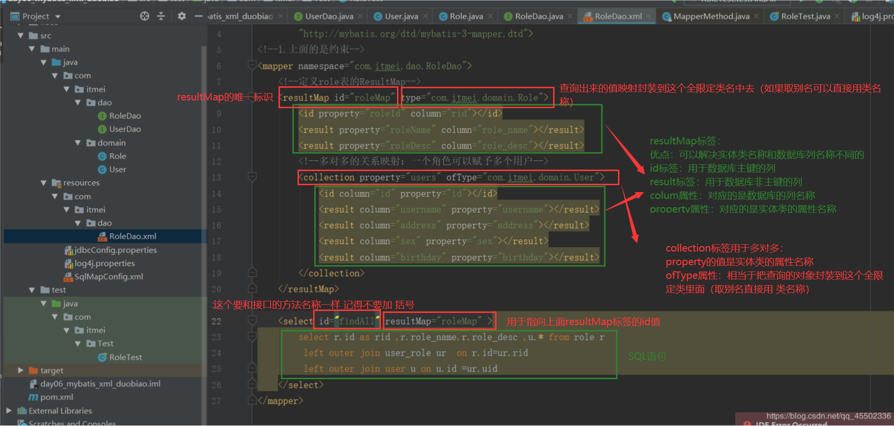Close the RoleDao.java tab

570,16
